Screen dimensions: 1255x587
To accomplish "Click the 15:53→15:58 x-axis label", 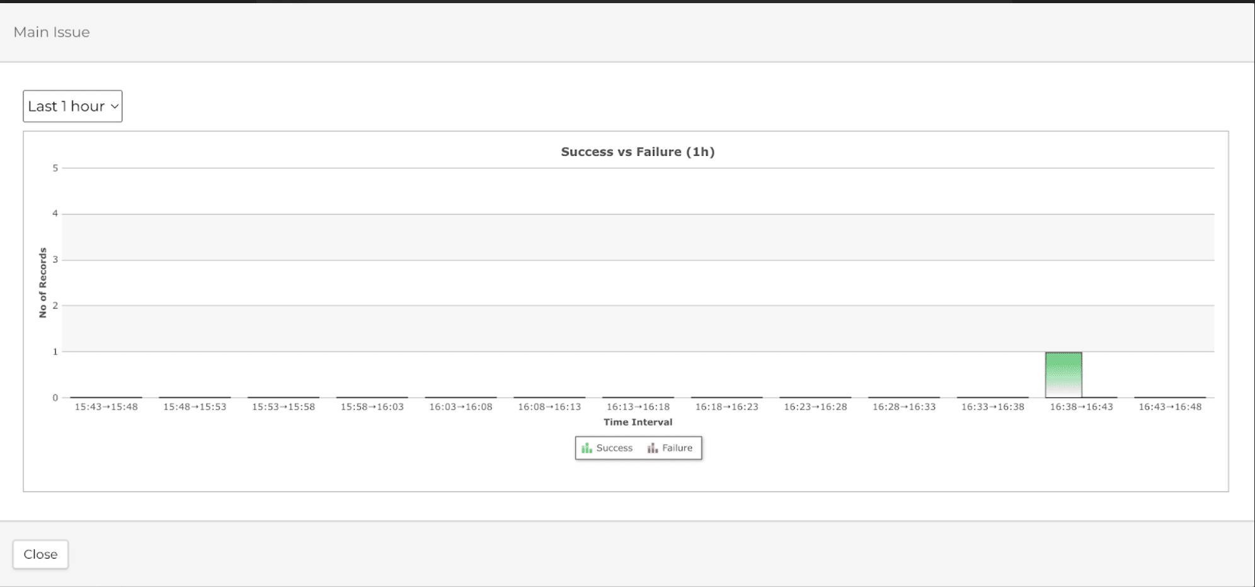I will click(284, 407).
